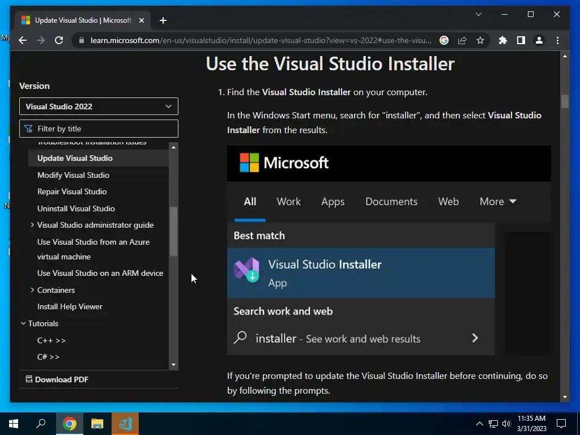Click Work tab in search screenshot
The width and height of the screenshot is (580, 435).
coord(288,202)
